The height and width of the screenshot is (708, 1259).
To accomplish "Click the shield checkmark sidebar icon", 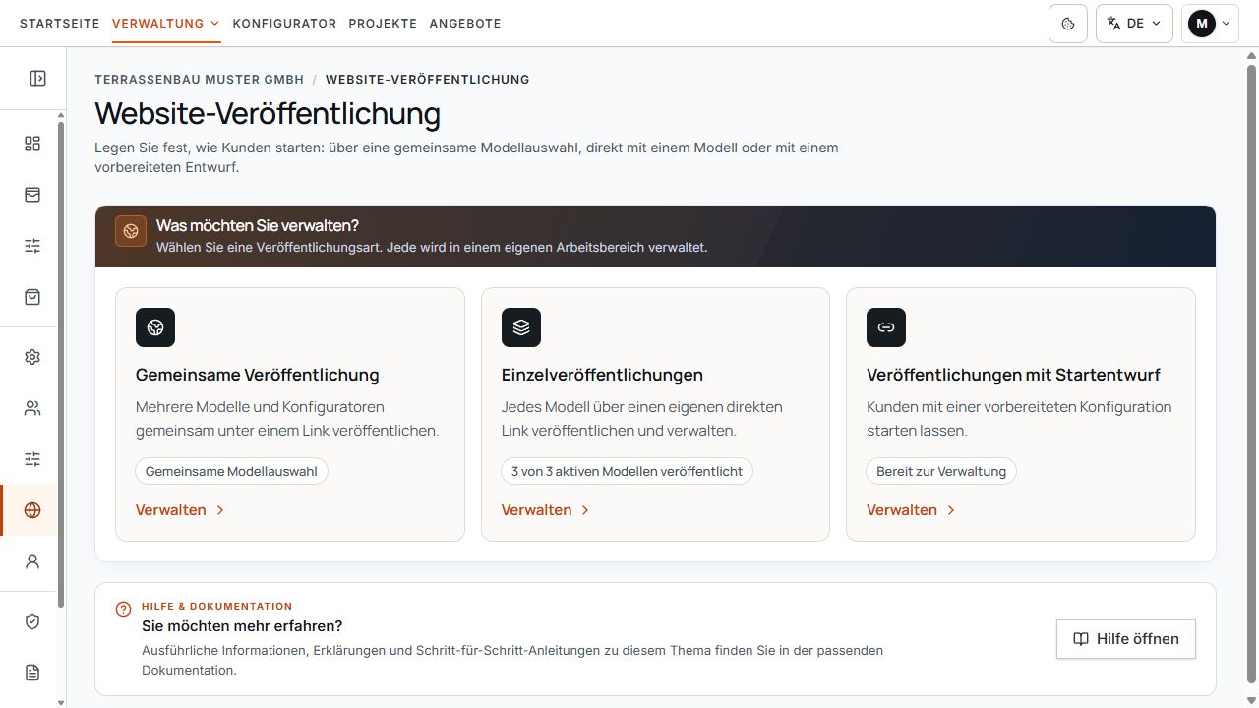I will [x=32, y=621].
